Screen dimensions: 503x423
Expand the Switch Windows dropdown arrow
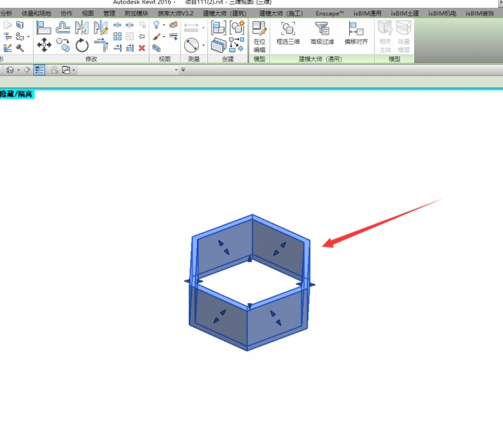pos(73,70)
